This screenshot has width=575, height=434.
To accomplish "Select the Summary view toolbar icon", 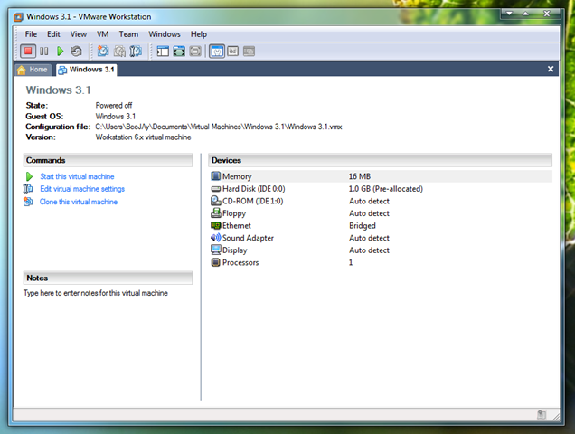I will (217, 51).
